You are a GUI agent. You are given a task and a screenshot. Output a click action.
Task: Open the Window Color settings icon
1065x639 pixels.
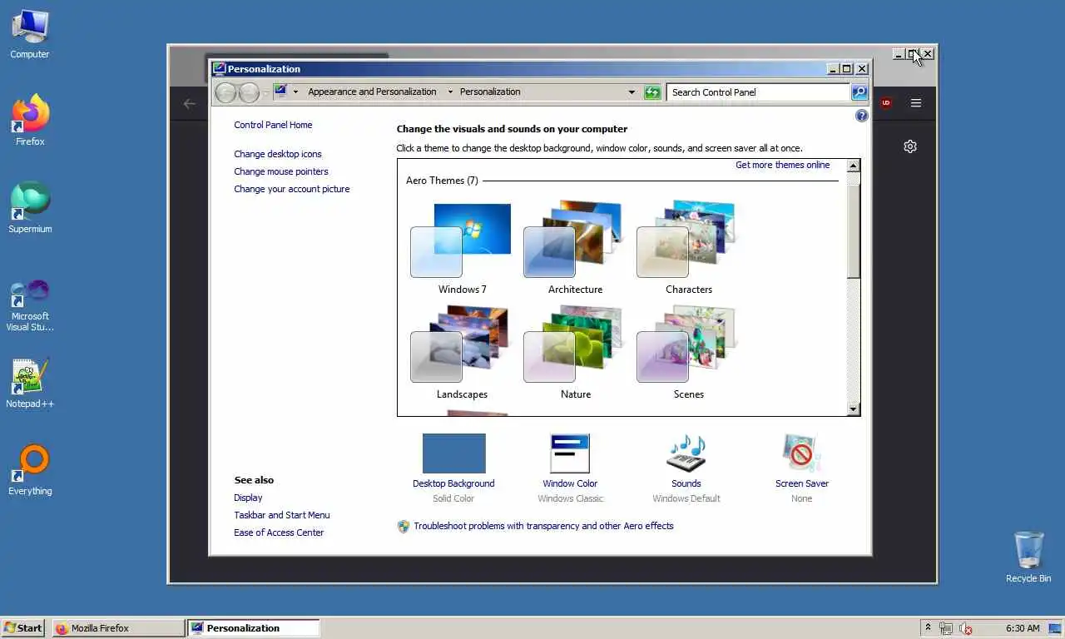tap(570, 453)
